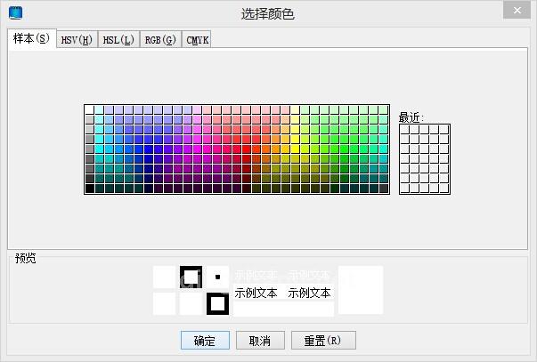Pick the pure black swatch below gray column
Image resolution: width=537 pixels, height=362 pixels.
[89, 189]
